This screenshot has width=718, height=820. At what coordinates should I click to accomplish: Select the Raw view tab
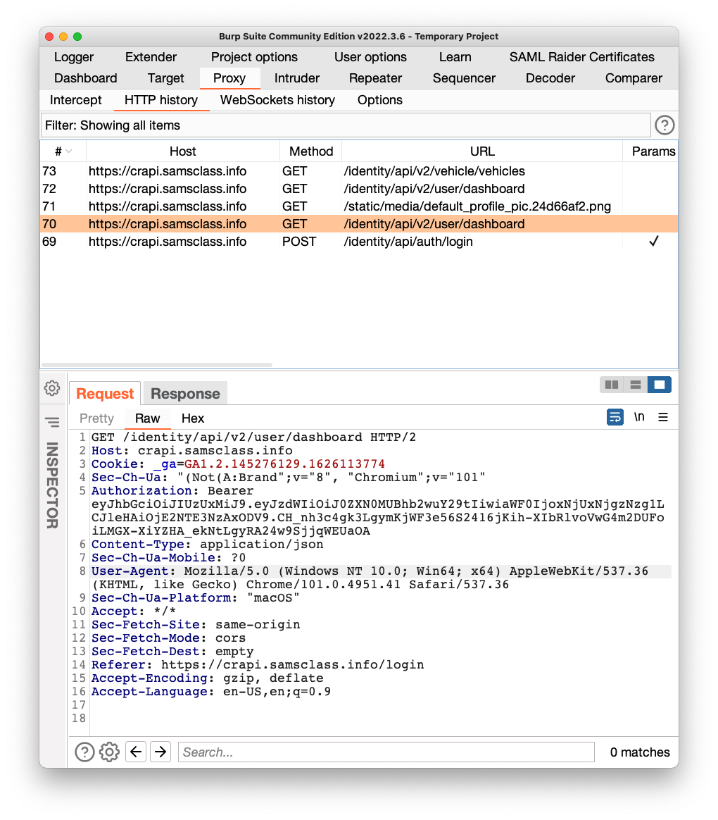[x=147, y=418]
